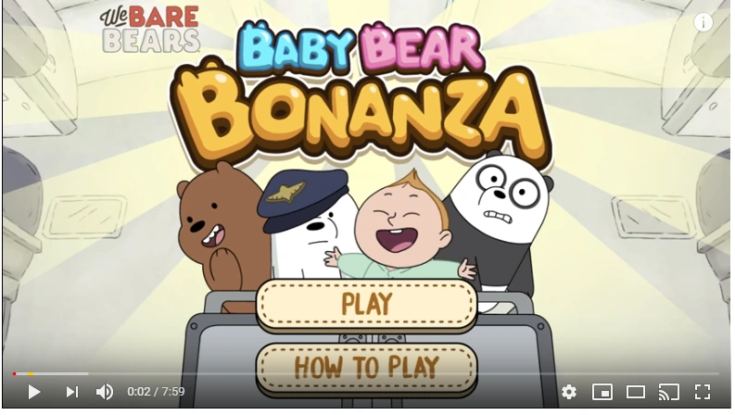Mute the video volume

(x=105, y=392)
